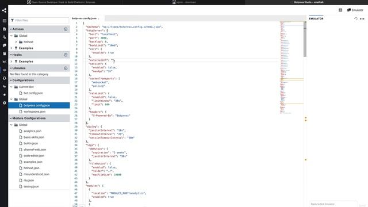
Task: Toggle the bottom panel icon near Emulator
Action: point(340,10)
